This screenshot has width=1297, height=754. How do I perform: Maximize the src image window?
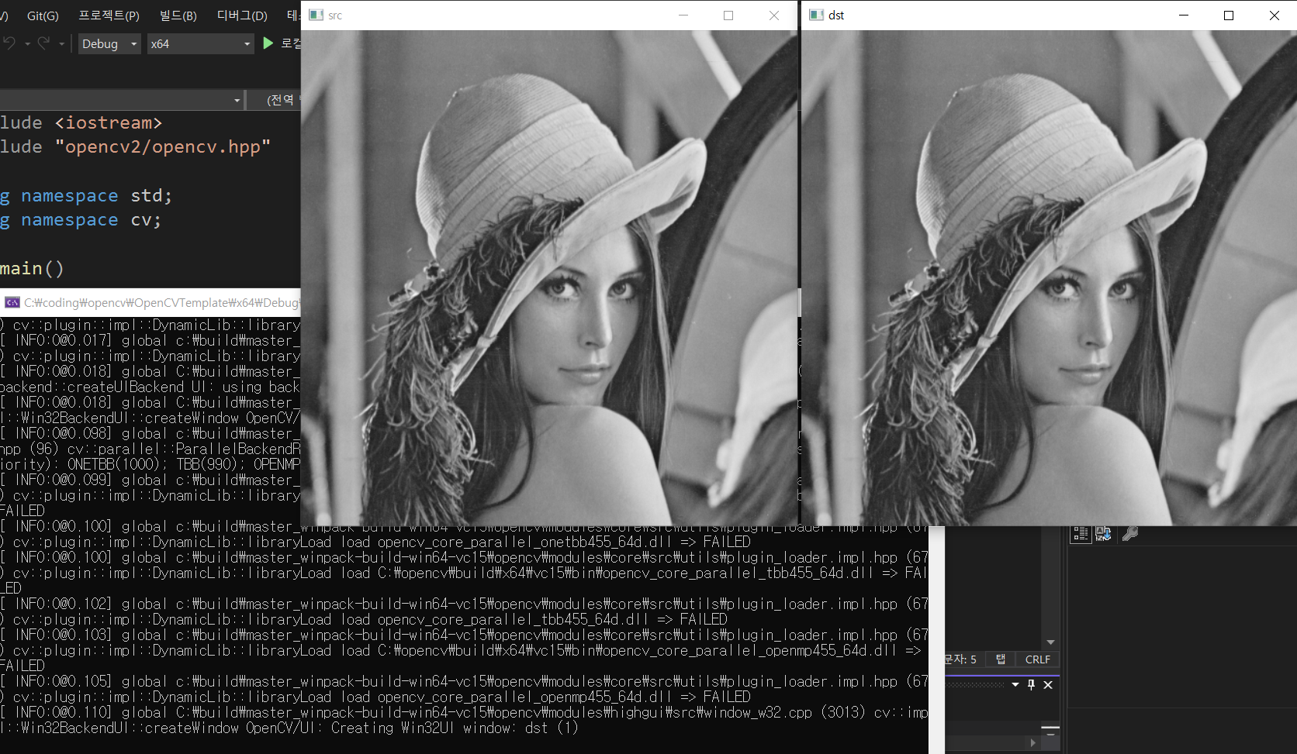(x=728, y=15)
